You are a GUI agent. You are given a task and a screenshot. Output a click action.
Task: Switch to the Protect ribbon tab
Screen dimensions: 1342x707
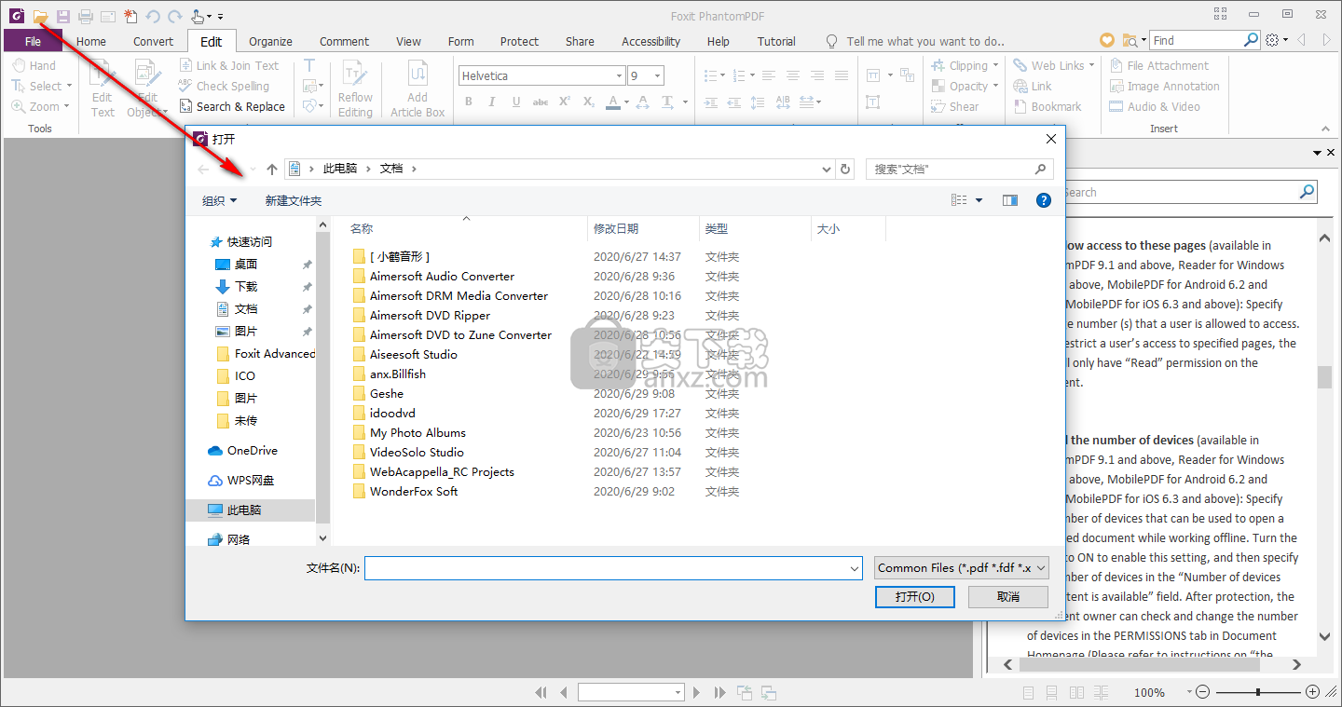point(519,41)
